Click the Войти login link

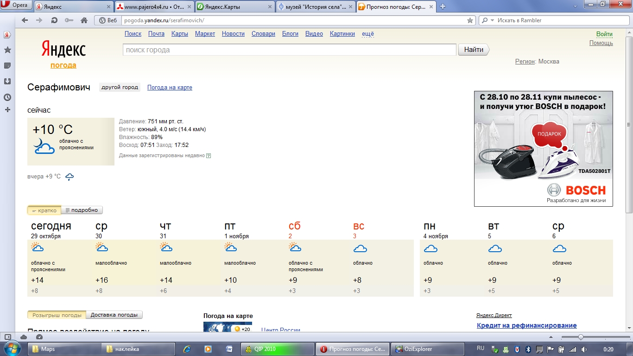[604, 34]
